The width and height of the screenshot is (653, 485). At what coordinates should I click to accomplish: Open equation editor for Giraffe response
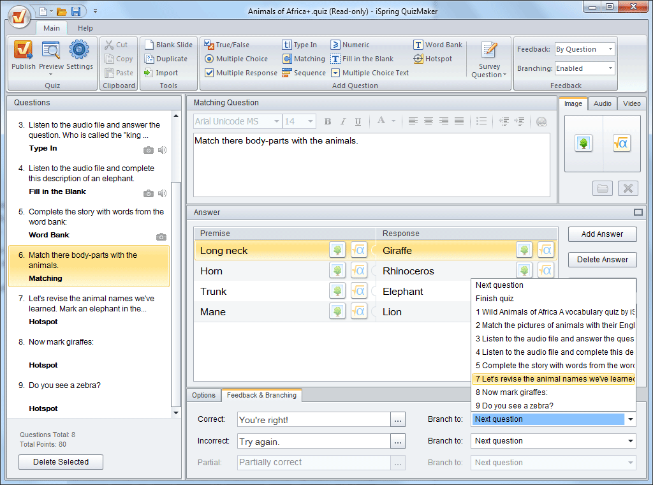pos(545,251)
